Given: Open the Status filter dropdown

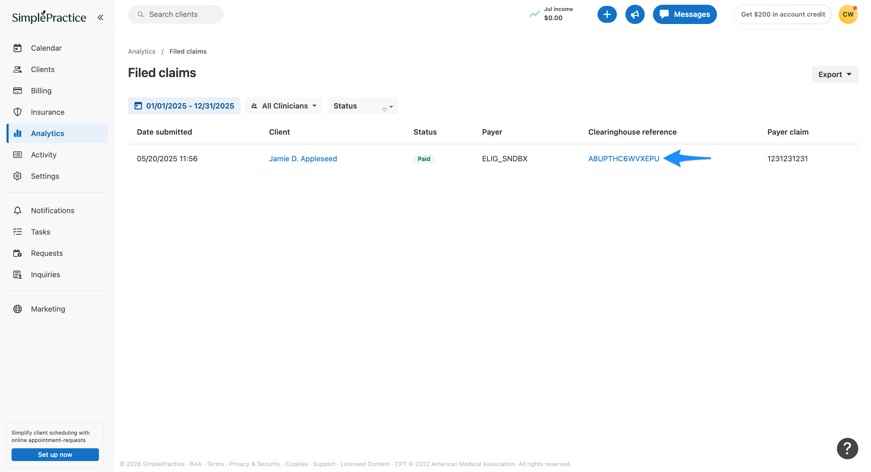Looking at the screenshot, I should 362,106.
